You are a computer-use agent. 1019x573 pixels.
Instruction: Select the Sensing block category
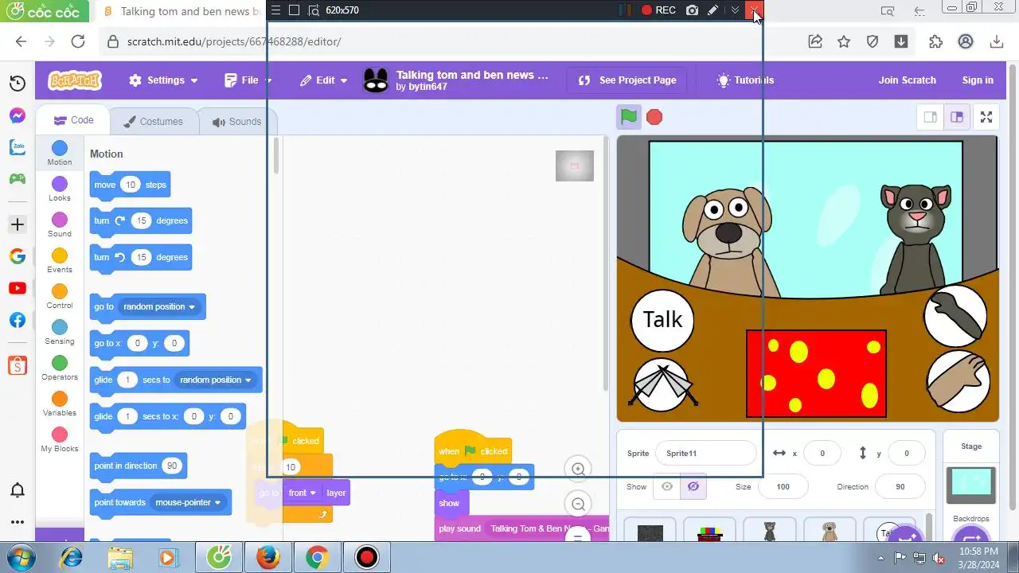click(60, 333)
